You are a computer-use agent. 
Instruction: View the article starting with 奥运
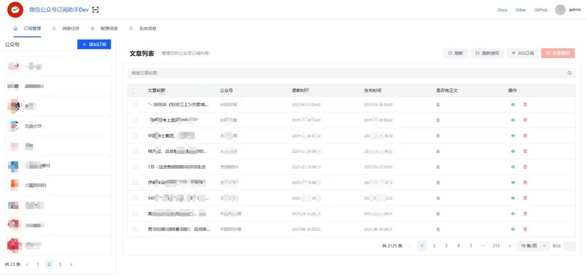pyautogui.click(x=513, y=213)
